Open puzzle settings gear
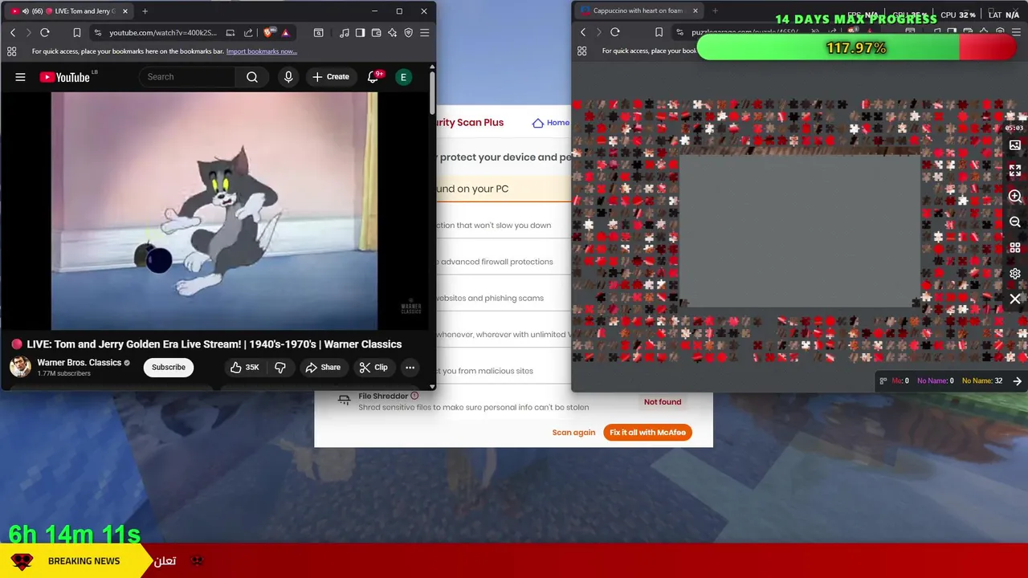The height and width of the screenshot is (578, 1028). [1015, 274]
